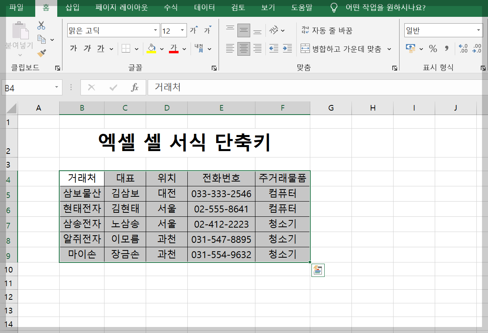Click the Increase Decimal icon
This screenshot has width=488, height=333.
[463, 48]
